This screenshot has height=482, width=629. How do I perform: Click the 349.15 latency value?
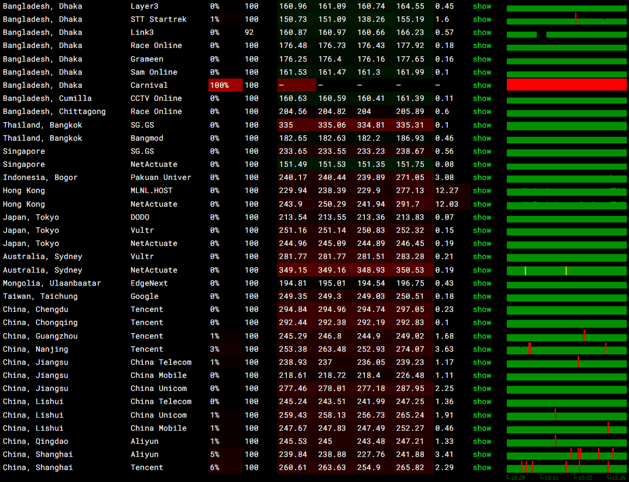click(x=293, y=270)
